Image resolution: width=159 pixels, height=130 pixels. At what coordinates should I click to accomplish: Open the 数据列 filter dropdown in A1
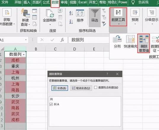tap(24, 55)
